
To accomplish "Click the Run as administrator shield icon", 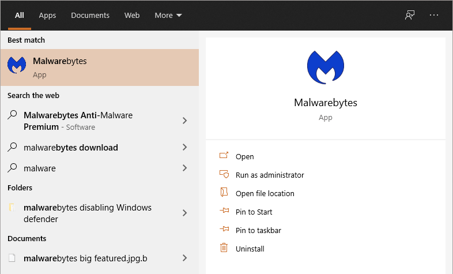I will point(224,174).
